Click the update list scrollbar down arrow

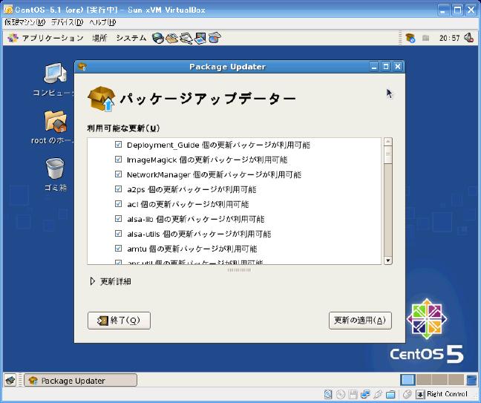click(x=388, y=261)
